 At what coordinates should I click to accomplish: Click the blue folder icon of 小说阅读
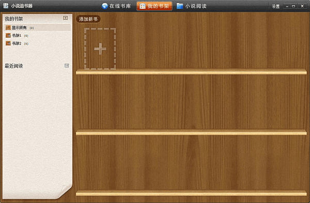(180, 6)
